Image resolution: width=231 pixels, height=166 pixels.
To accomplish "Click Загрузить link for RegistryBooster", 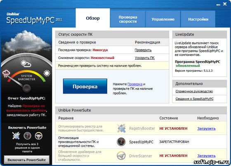I will (206, 129).
